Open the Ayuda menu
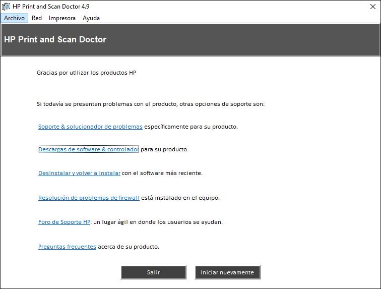381x289 pixels. click(x=91, y=18)
